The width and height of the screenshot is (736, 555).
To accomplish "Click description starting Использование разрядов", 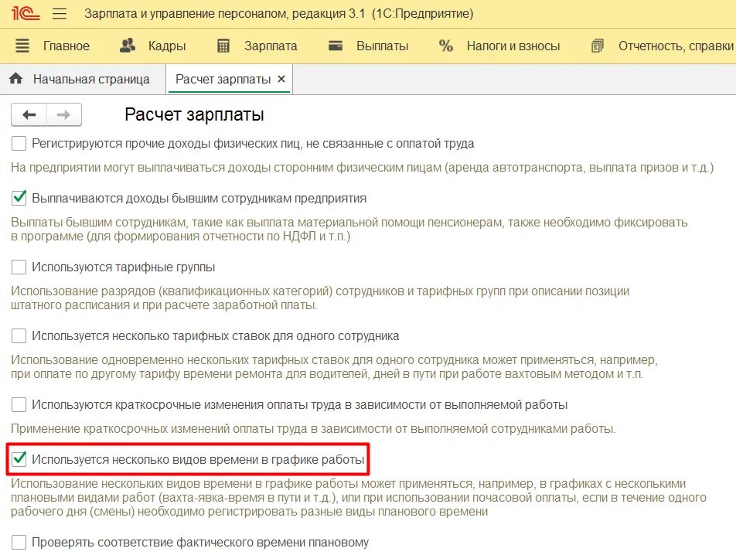I will [x=320, y=298].
